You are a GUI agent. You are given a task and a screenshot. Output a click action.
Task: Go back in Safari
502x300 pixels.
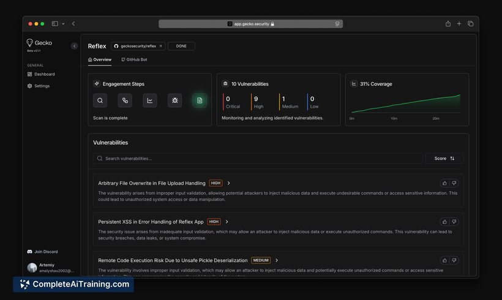[73, 24]
